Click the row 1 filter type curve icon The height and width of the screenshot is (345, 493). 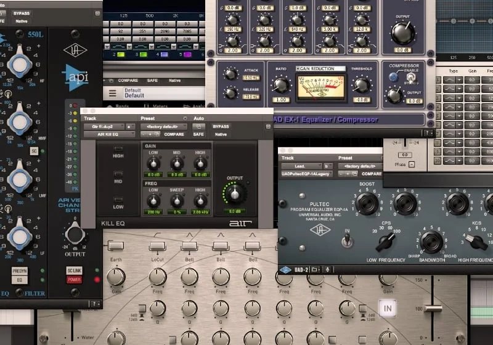(x=449, y=80)
